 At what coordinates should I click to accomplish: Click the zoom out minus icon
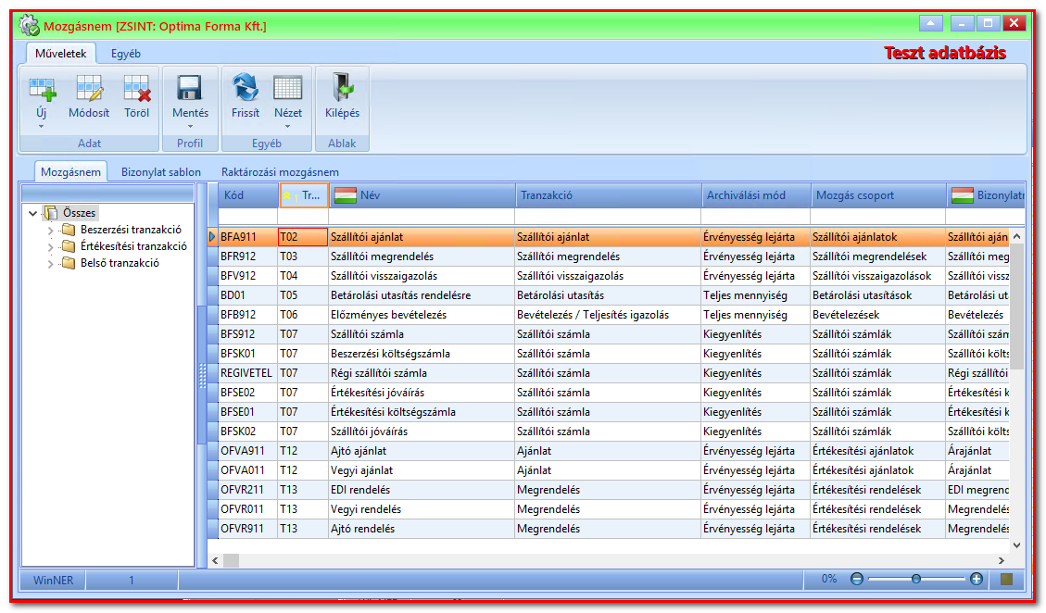pos(857,579)
